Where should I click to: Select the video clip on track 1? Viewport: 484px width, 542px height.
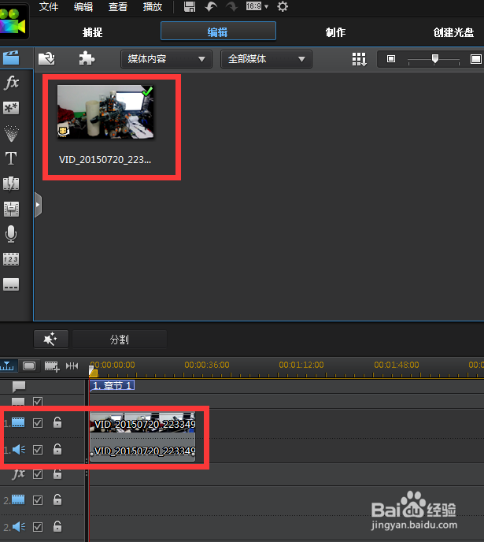tap(142, 424)
